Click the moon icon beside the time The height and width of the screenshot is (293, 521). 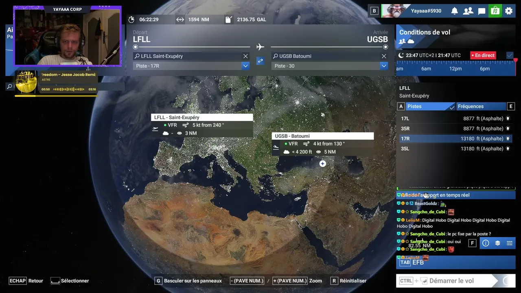pyautogui.click(x=401, y=55)
